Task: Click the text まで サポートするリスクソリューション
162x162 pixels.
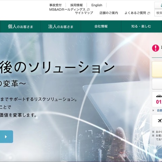Action: (x=39, y=99)
